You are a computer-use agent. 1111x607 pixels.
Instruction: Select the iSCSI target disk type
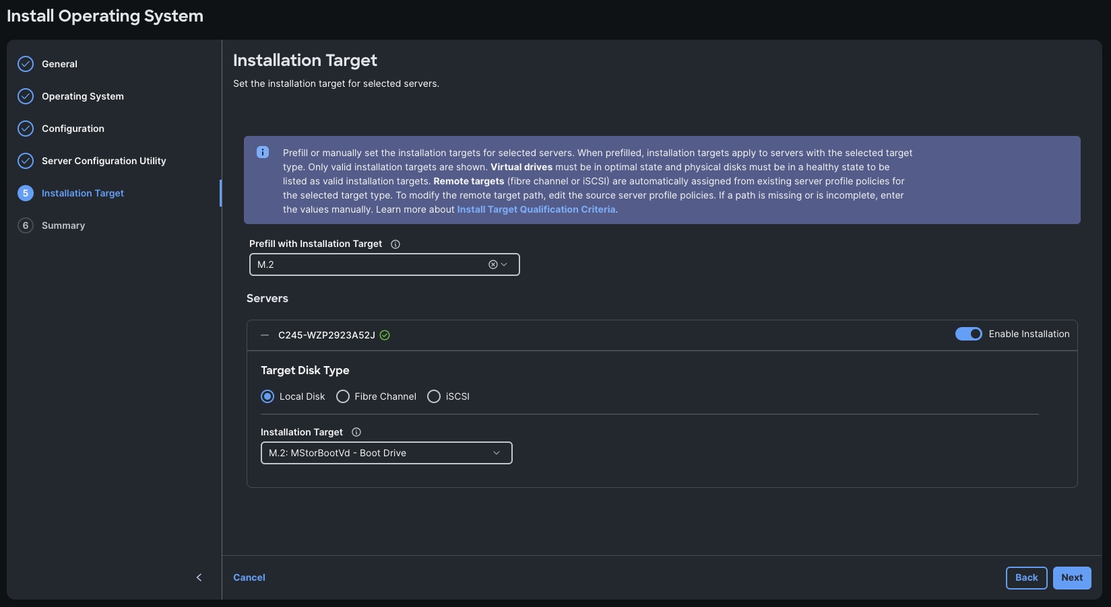(433, 396)
